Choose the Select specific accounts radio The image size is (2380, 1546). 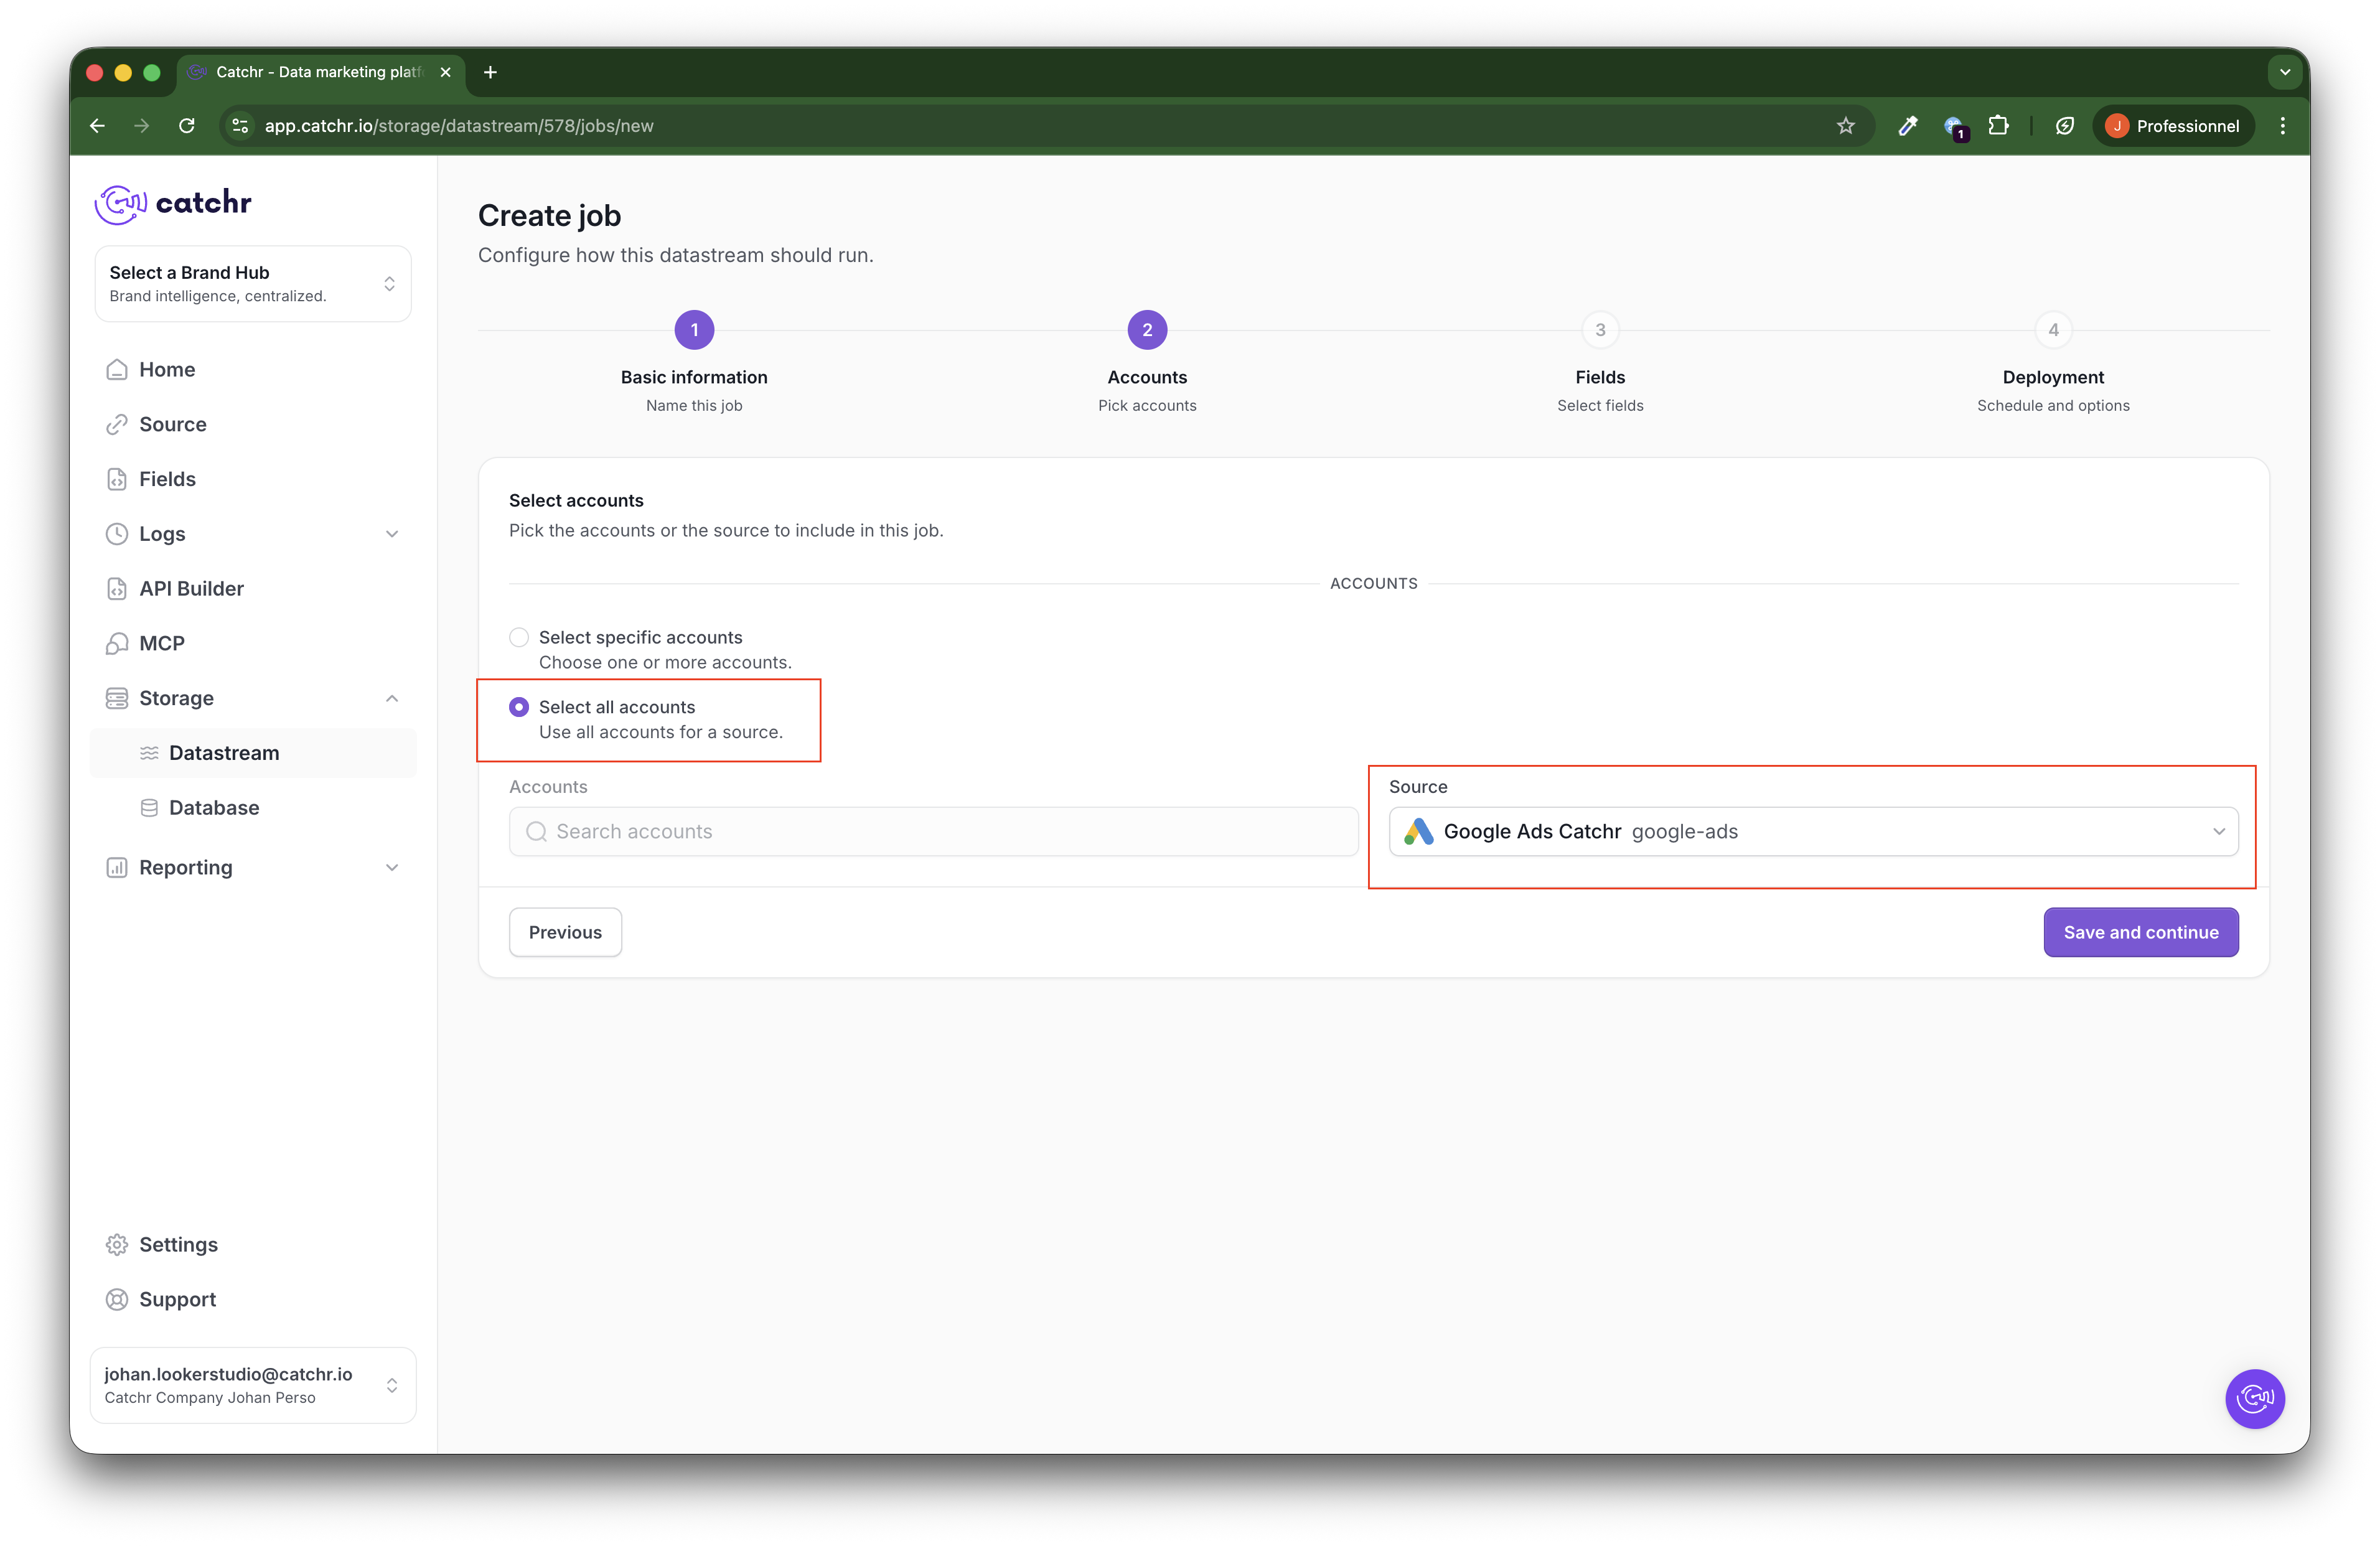(519, 637)
